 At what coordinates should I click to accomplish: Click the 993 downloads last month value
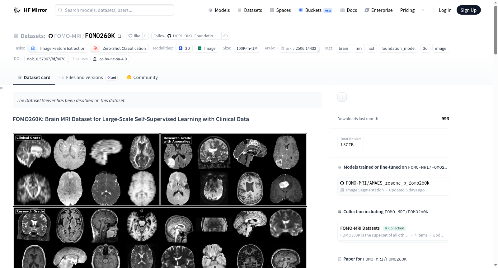pyautogui.click(x=445, y=119)
